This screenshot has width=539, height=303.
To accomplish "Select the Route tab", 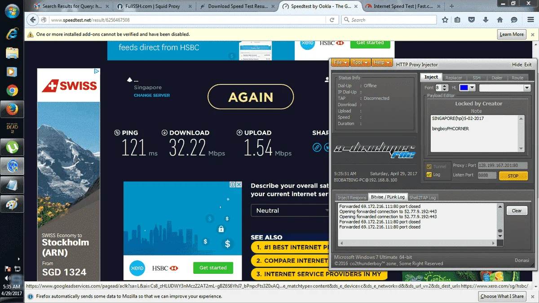I will 517,78.
